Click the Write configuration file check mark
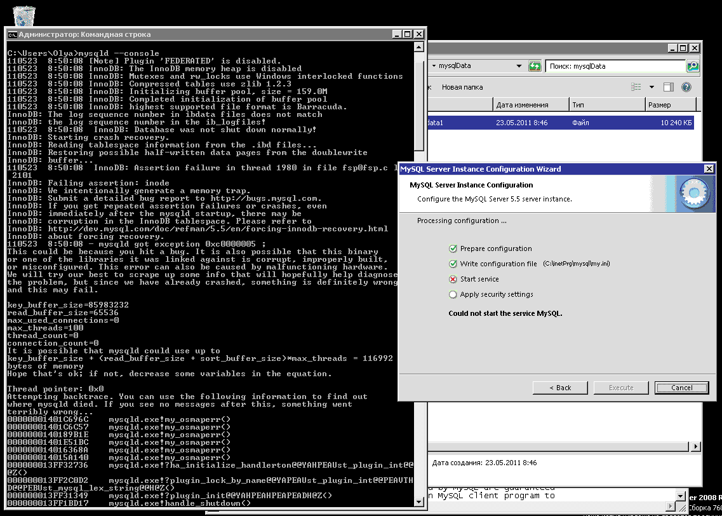Screen dimensions: 722x516 tap(453, 264)
